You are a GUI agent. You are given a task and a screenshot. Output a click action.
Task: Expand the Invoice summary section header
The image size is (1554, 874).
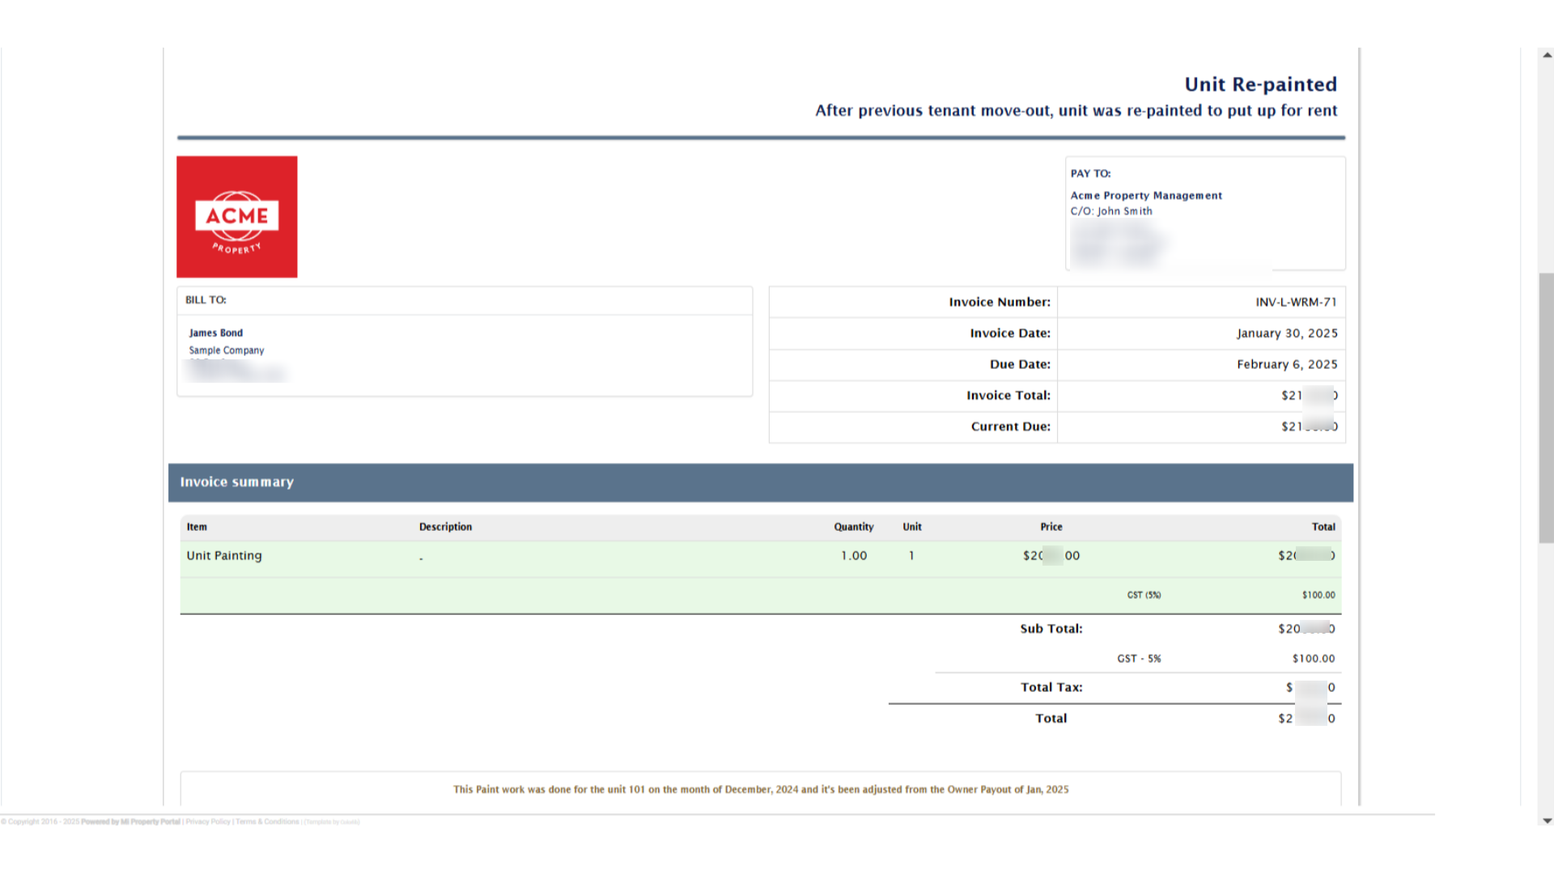pyautogui.click(x=236, y=482)
